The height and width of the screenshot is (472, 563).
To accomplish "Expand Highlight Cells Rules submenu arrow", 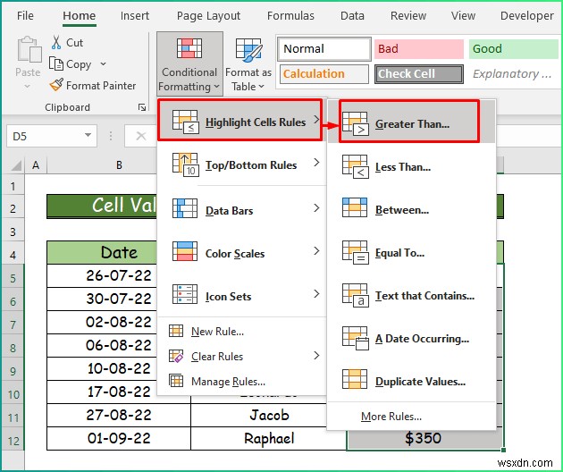I will (316, 119).
